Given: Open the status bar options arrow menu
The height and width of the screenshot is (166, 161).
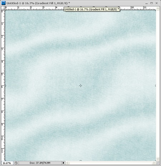Looking at the screenshot, I should coord(63,163).
